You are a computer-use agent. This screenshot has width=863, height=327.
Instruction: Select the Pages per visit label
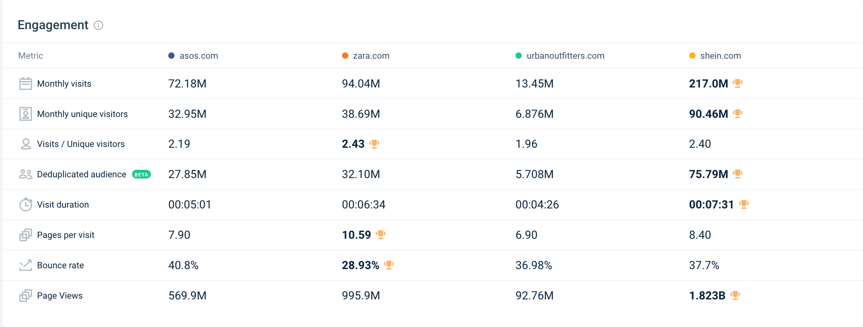click(x=66, y=235)
